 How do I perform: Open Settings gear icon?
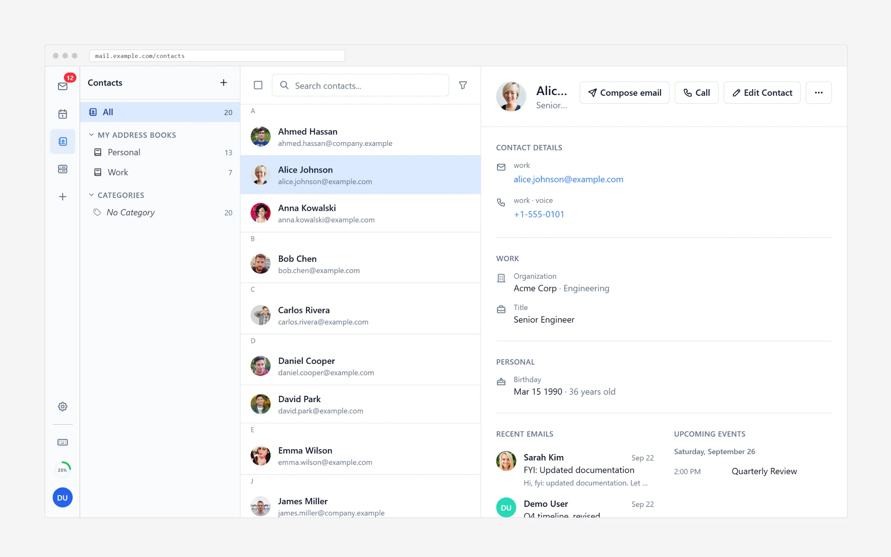(x=63, y=407)
